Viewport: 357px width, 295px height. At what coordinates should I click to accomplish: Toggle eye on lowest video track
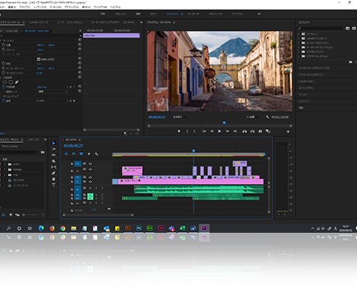coord(90,182)
